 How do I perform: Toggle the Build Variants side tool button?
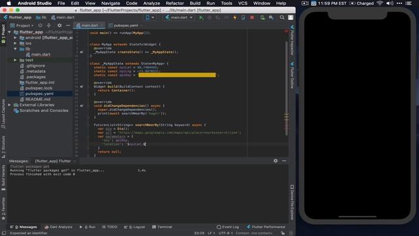[3, 178]
